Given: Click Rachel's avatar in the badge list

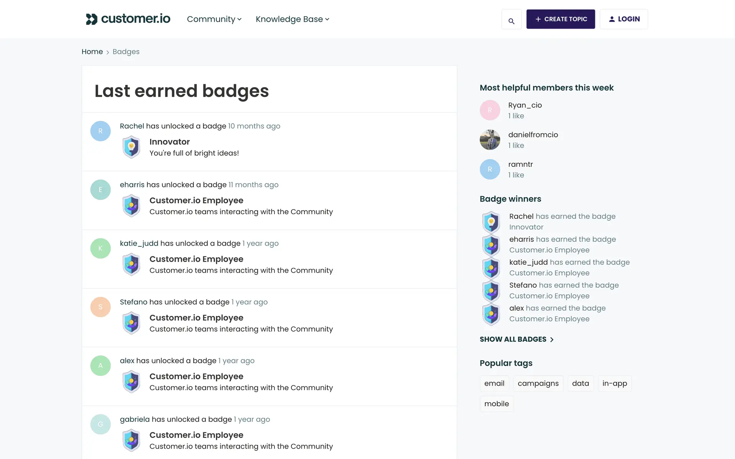Looking at the screenshot, I should coord(100,131).
